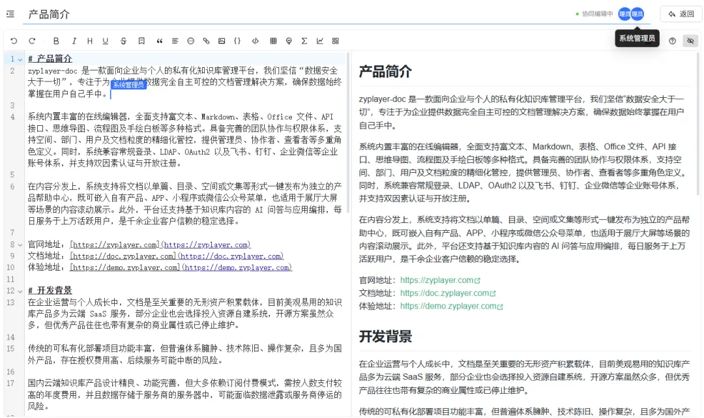Edit the document title field 产品简介
704x418 pixels.
point(337,14)
